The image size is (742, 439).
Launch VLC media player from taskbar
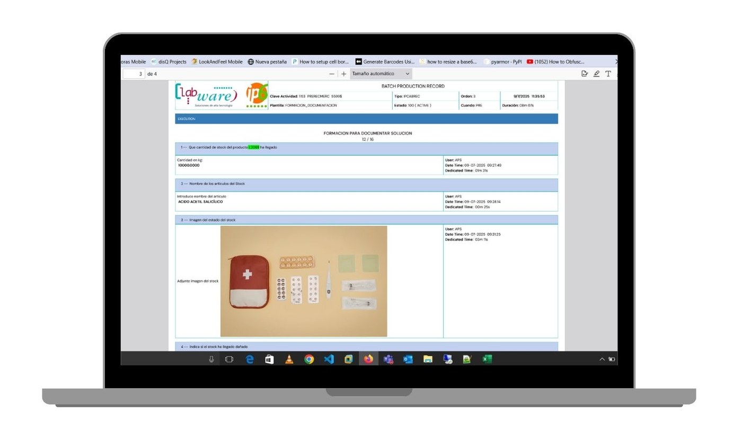pyautogui.click(x=289, y=359)
